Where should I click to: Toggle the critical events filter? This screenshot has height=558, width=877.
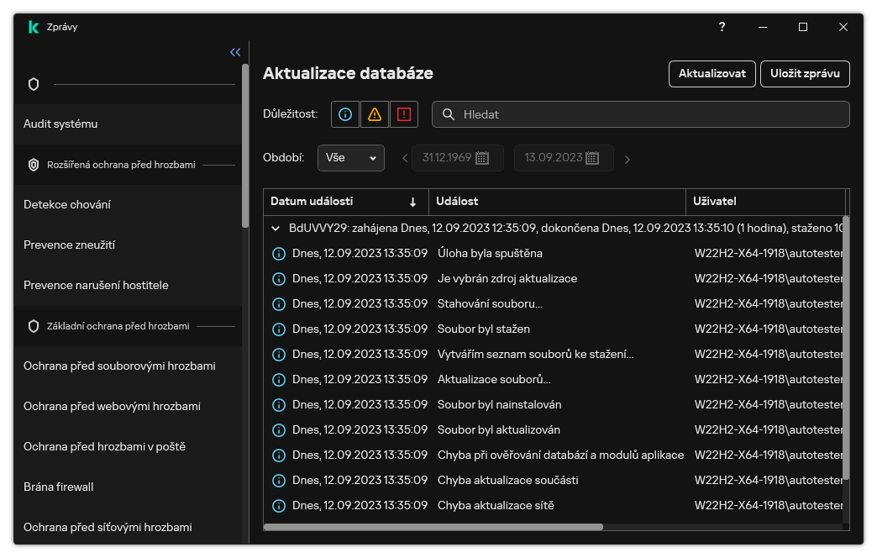tap(404, 114)
